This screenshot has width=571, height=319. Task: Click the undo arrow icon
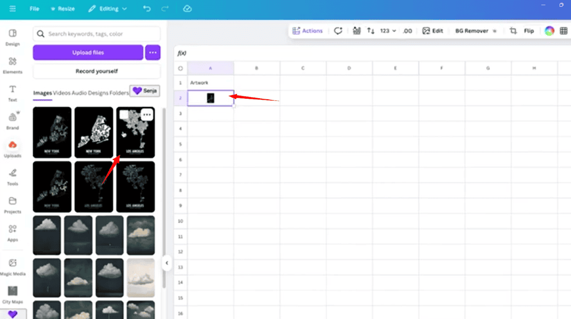click(x=147, y=9)
